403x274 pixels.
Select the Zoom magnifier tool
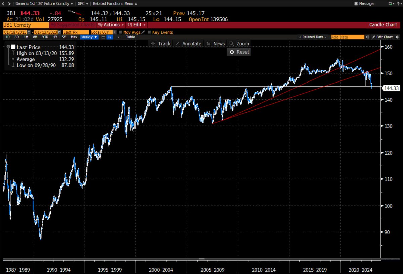pyautogui.click(x=239, y=44)
